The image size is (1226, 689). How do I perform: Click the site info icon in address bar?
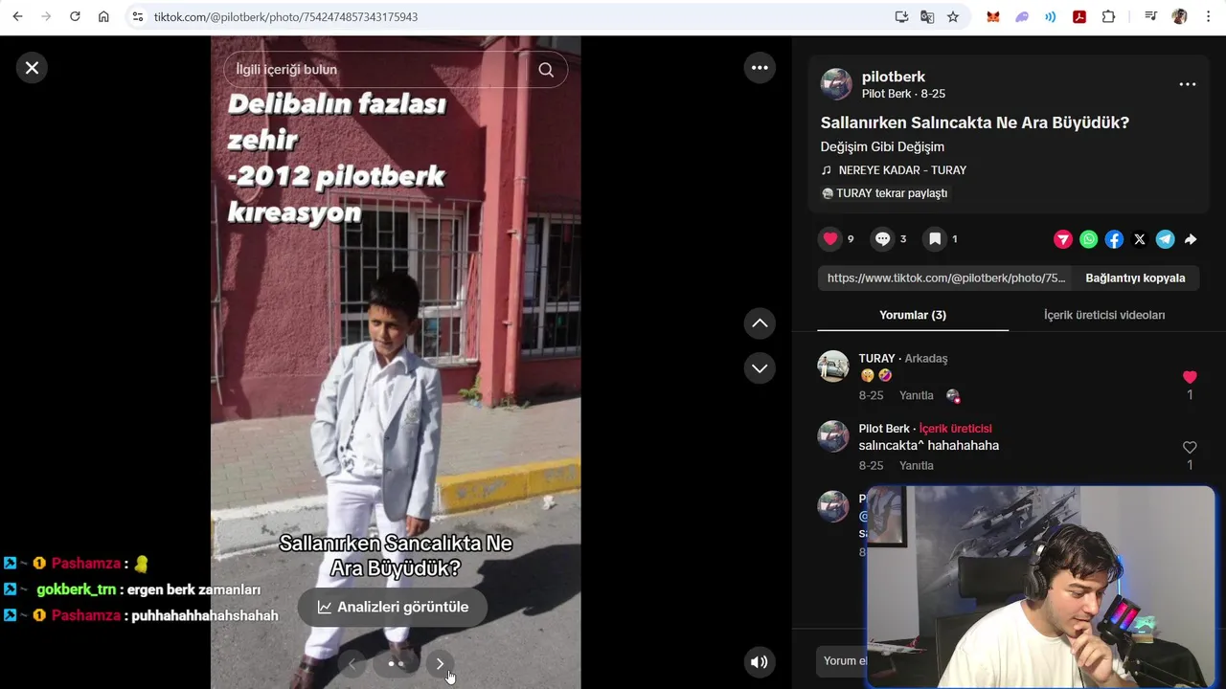(x=138, y=16)
